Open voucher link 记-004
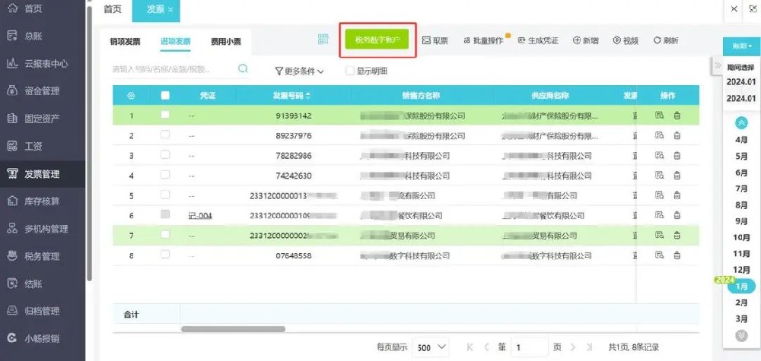761x361 pixels. [x=200, y=216]
